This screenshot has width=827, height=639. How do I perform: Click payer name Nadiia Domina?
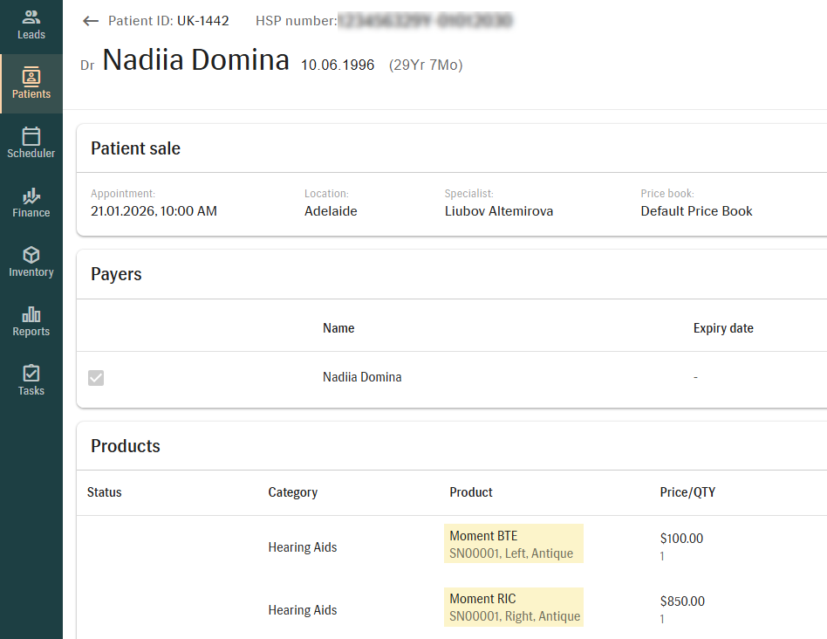coord(362,377)
